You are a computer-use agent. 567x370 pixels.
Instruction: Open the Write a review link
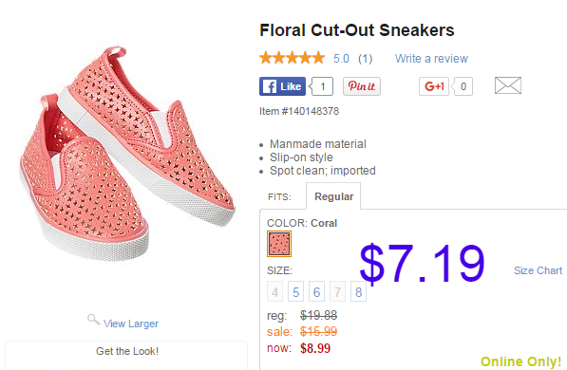pyautogui.click(x=431, y=58)
